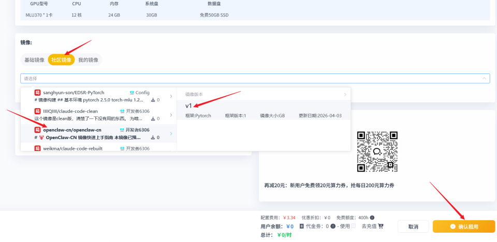Click the WeChat QR code image
This screenshot has width=497, height=242.
pyautogui.click(x=377, y=152)
